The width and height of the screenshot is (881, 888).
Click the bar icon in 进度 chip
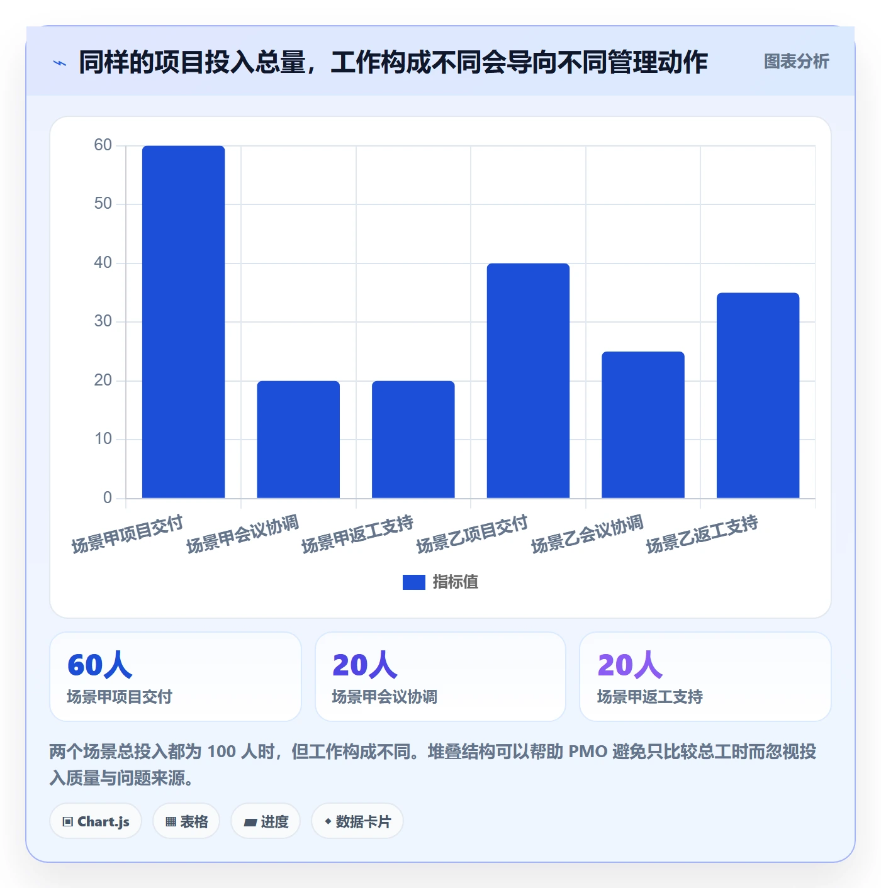coord(250,822)
